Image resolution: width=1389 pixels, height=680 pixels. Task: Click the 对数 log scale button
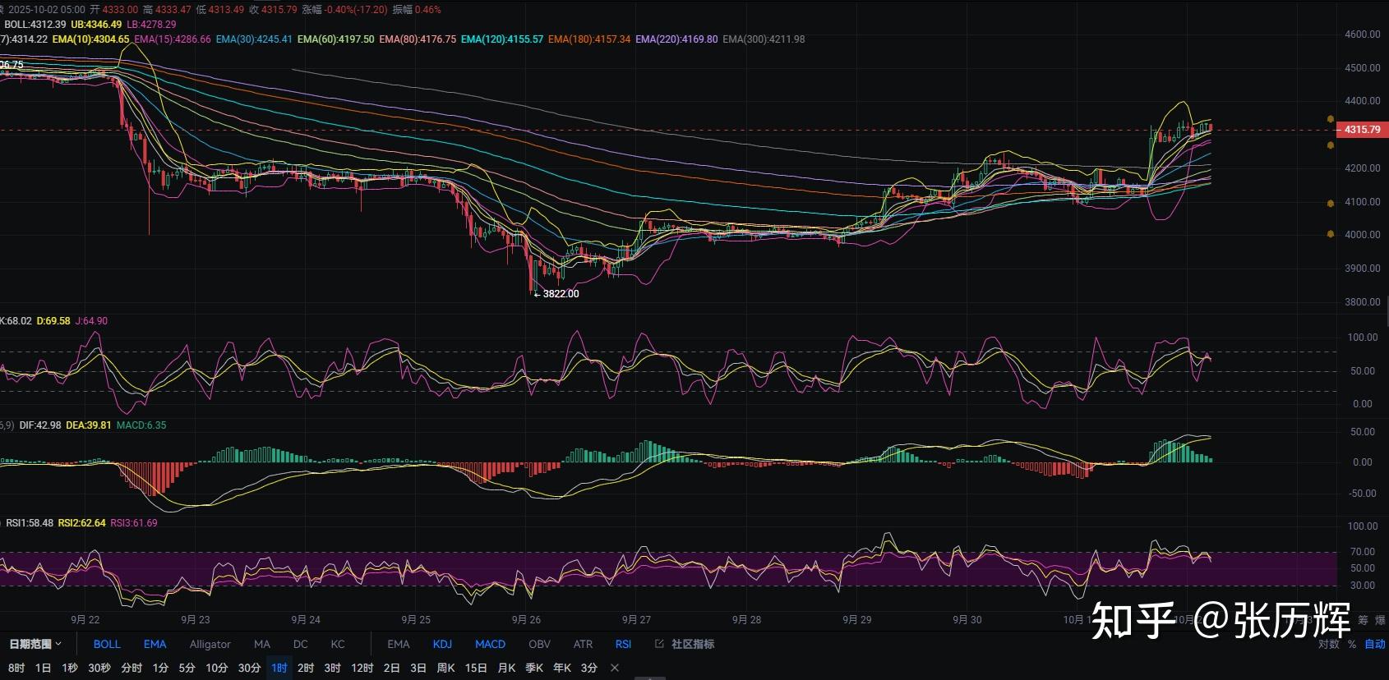[x=1329, y=644]
